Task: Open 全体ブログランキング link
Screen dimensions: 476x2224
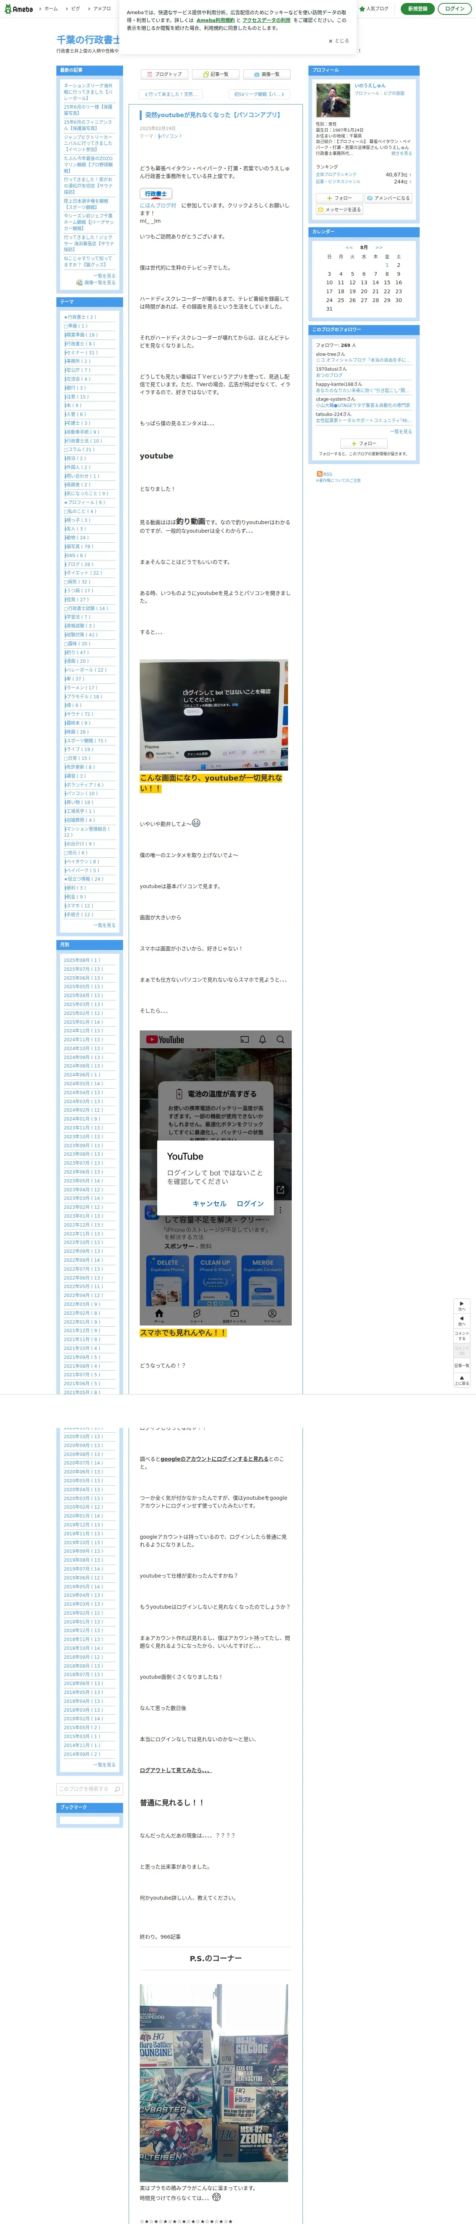Action: pyautogui.click(x=336, y=174)
